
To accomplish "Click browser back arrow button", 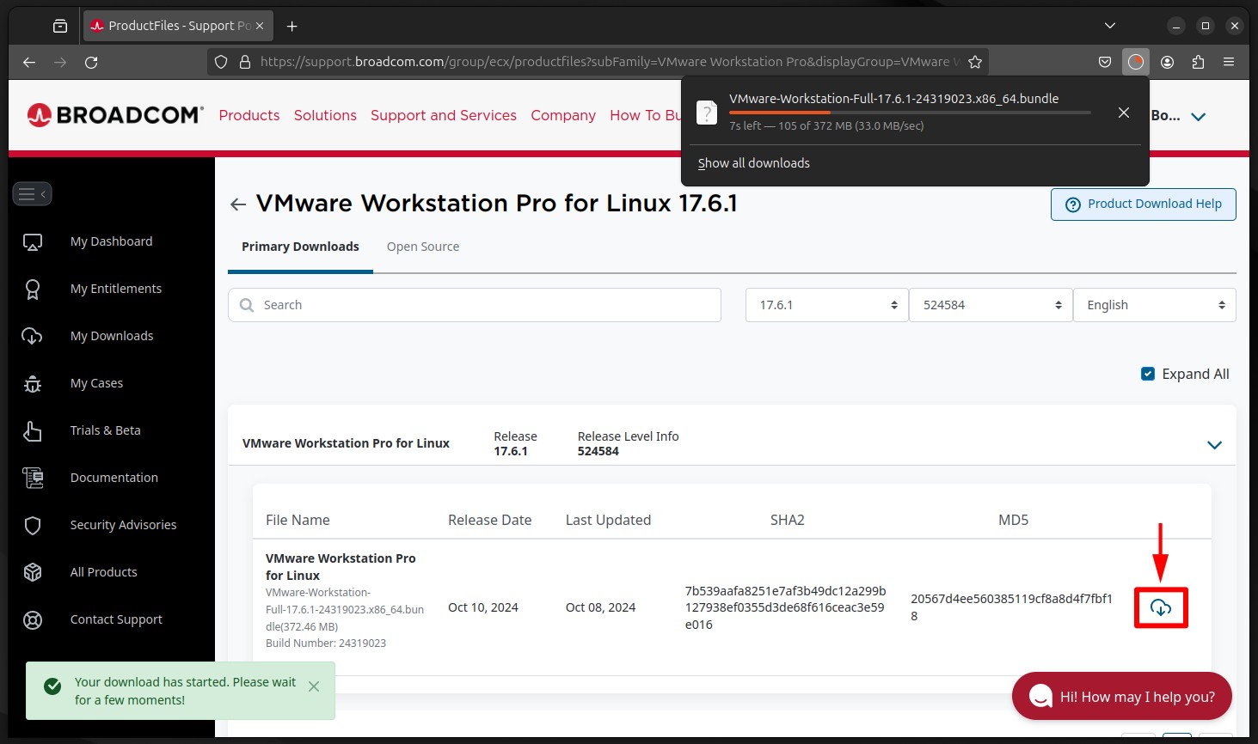I will (29, 62).
